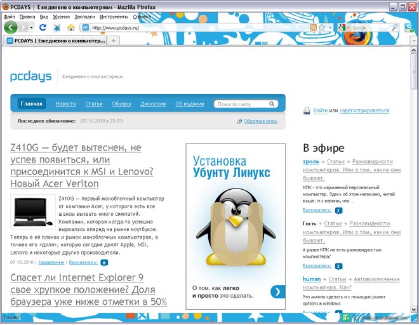Open the Обзоры section link

point(122,103)
